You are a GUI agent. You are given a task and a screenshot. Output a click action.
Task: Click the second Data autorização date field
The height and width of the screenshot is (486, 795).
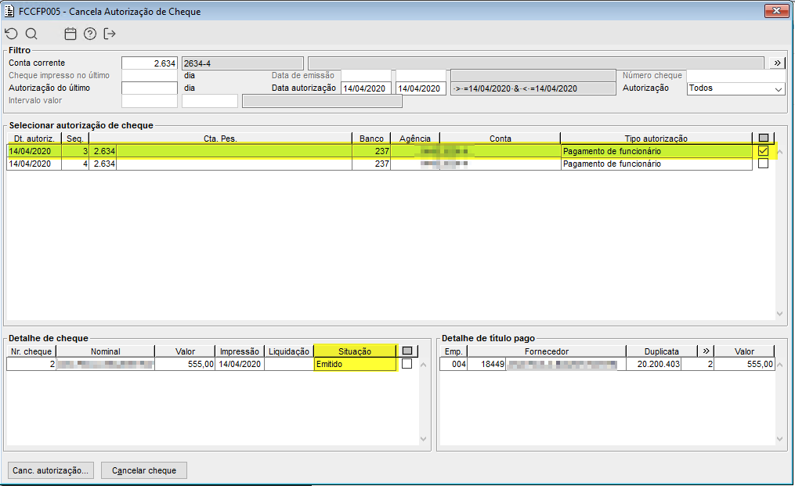tap(421, 88)
